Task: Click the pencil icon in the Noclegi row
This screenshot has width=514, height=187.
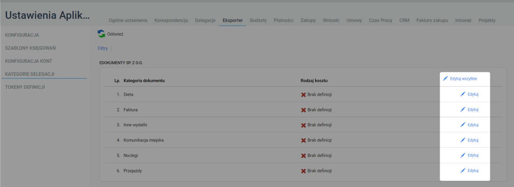Action: (463, 155)
